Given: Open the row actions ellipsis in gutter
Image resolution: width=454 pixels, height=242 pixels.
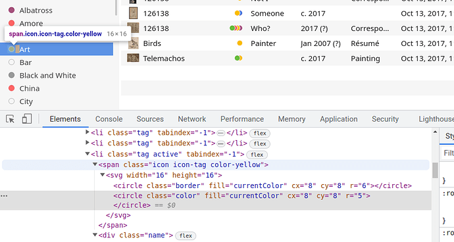Looking at the screenshot, I should pos(4,196).
